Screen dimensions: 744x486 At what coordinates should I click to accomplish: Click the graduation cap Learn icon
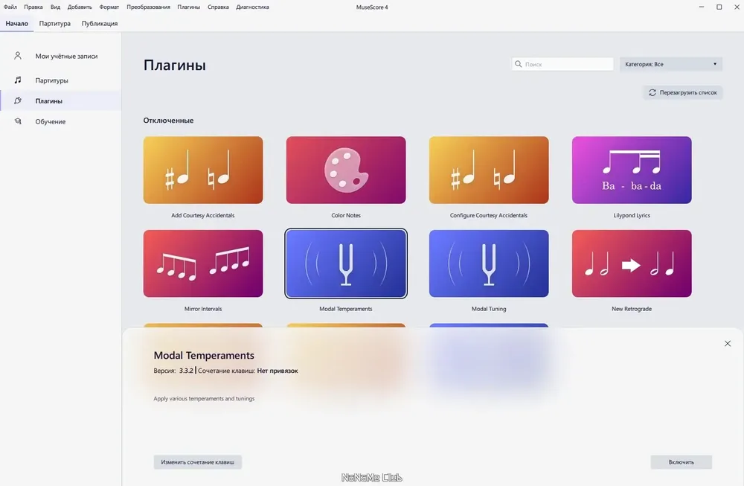(x=18, y=121)
